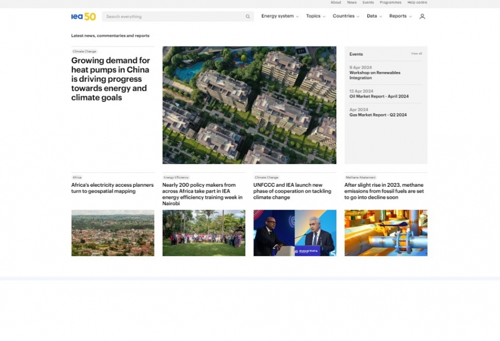Screen dimensions: 500x341
Task: Open the Topics dropdown menu
Action: pyautogui.click(x=315, y=16)
